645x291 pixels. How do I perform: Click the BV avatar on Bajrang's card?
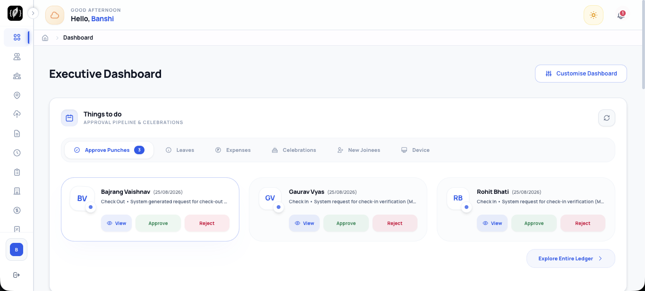[x=82, y=199]
